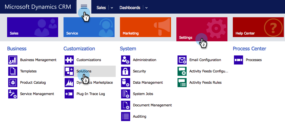Image resolution: width=285 pixels, height=127 pixels.
Task: Click the Activity Feeds Configuration icon
Action: [x=182, y=71]
